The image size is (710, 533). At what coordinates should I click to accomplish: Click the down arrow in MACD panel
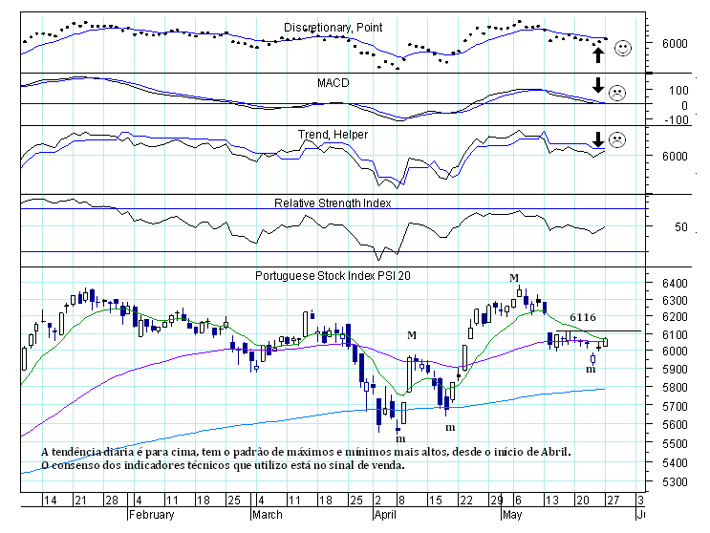(x=598, y=85)
